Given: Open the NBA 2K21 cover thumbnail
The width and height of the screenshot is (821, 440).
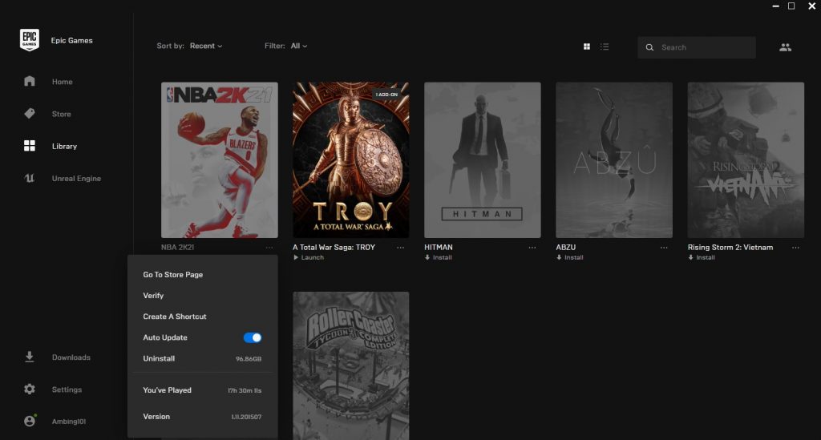Looking at the screenshot, I should pyautogui.click(x=220, y=160).
